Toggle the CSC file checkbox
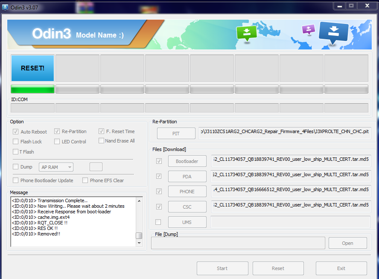379x279 pixels. [159, 207]
